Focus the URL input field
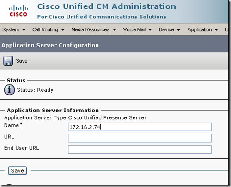The image size is (231, 187). click(140, 138)
